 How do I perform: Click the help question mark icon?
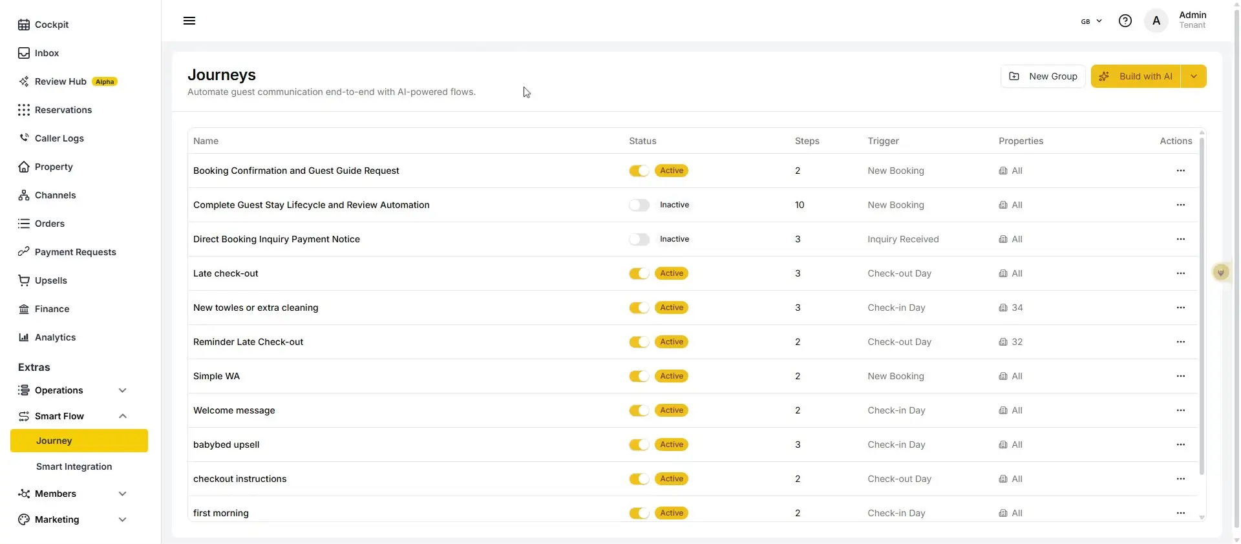[x=1125, y=21]
